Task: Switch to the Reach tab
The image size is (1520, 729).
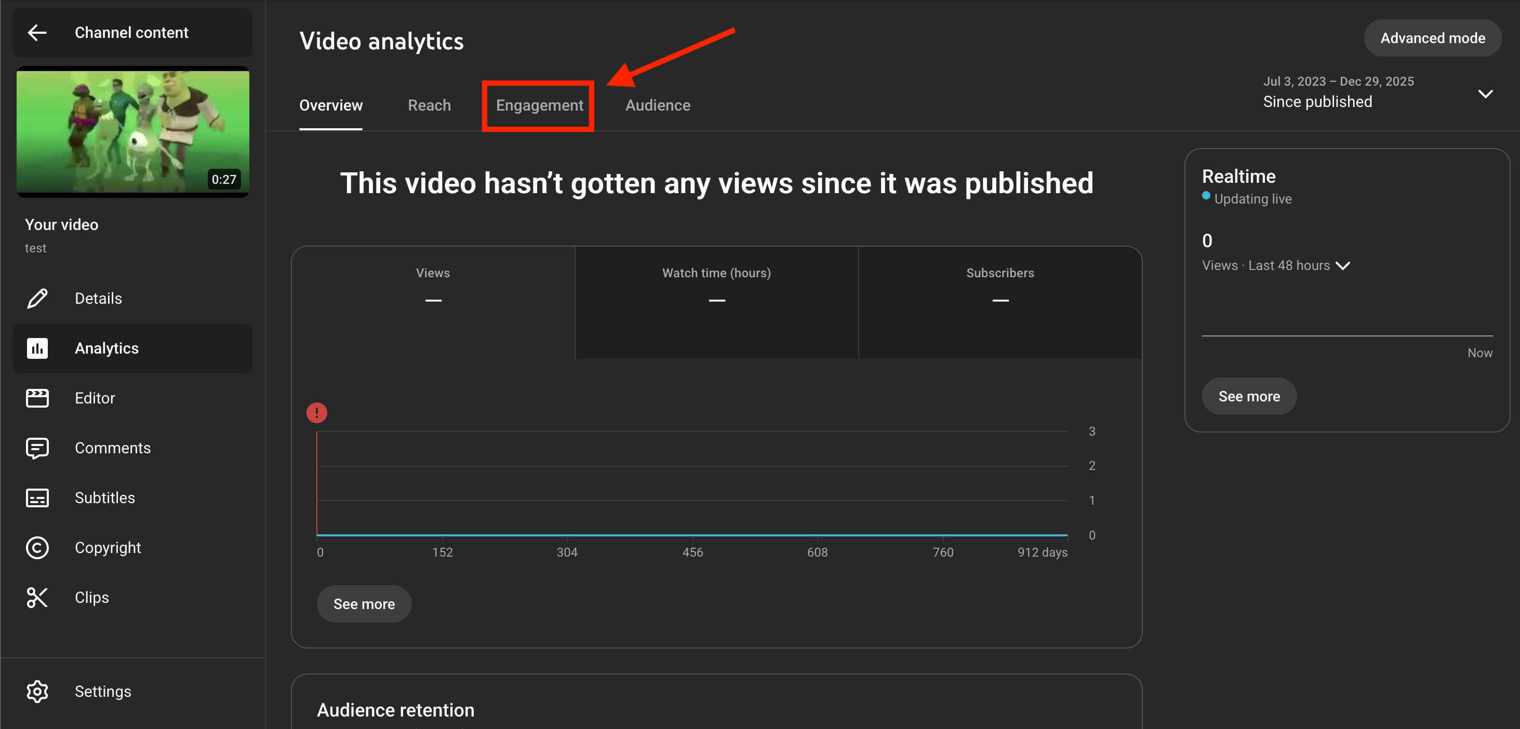Action: [x=429, y=105]
